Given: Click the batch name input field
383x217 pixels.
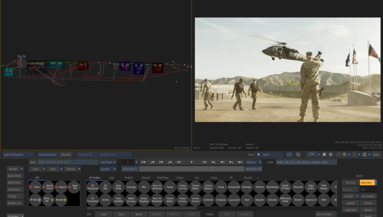Looking at the screenshot, I should 68,162.
